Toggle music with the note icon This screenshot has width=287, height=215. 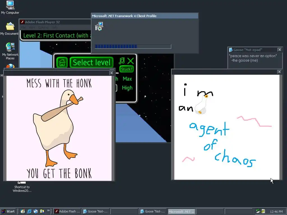coord(122,61)
